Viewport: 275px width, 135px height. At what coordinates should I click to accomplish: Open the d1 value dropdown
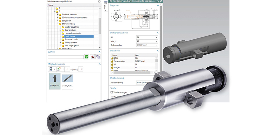(x=157, y=37)
